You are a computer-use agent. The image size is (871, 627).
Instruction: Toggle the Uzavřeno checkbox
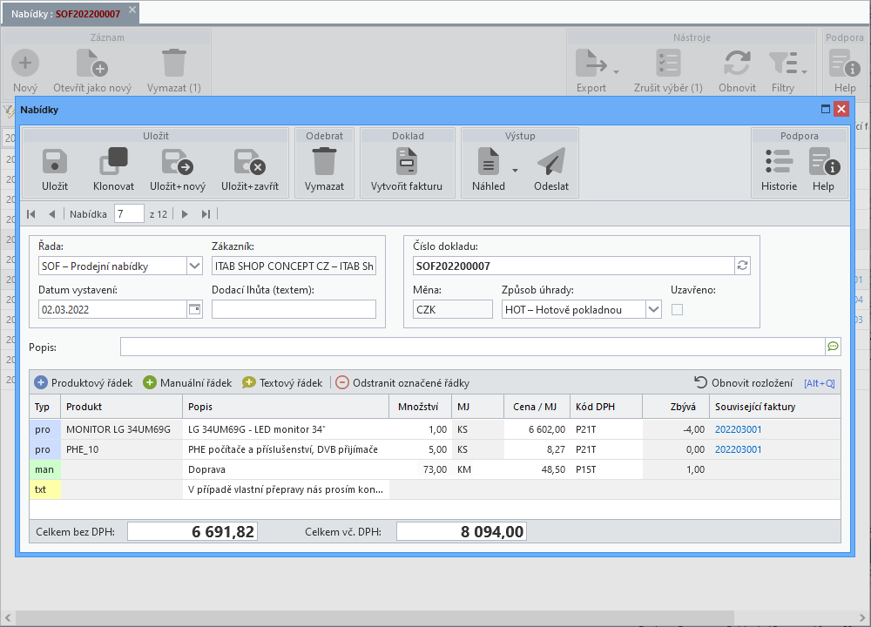point(677,310)
